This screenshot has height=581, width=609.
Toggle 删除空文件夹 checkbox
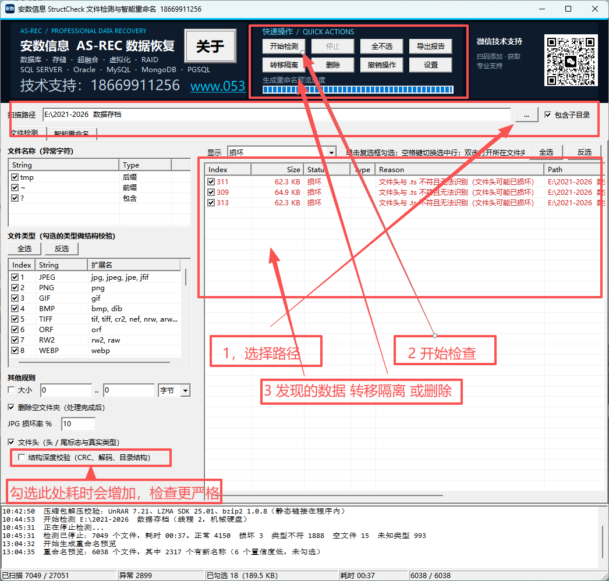tap(11, 408)
